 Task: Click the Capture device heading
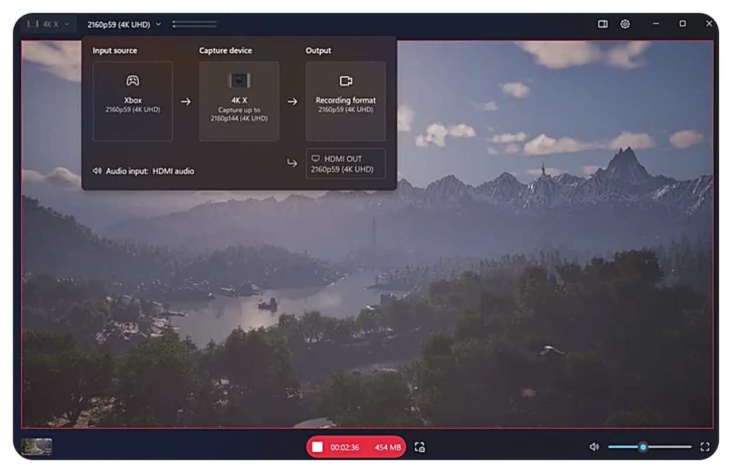click(x=225, y=51)
